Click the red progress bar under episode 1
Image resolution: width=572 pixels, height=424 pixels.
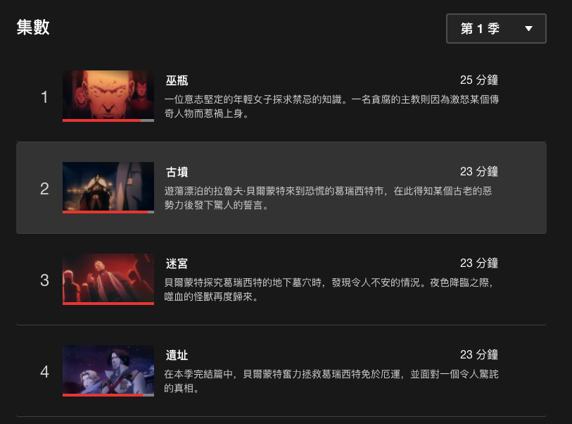pos(108,120)
